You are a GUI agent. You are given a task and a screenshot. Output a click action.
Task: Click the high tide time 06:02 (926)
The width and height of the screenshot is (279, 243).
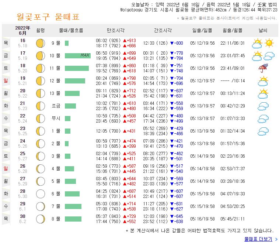click(x=108, y=41)
